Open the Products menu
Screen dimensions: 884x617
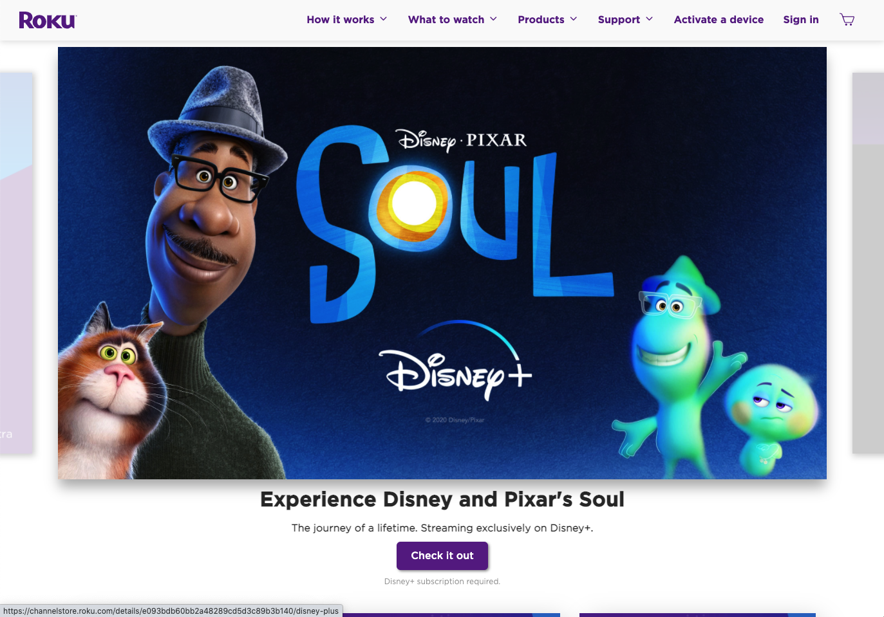541,20
